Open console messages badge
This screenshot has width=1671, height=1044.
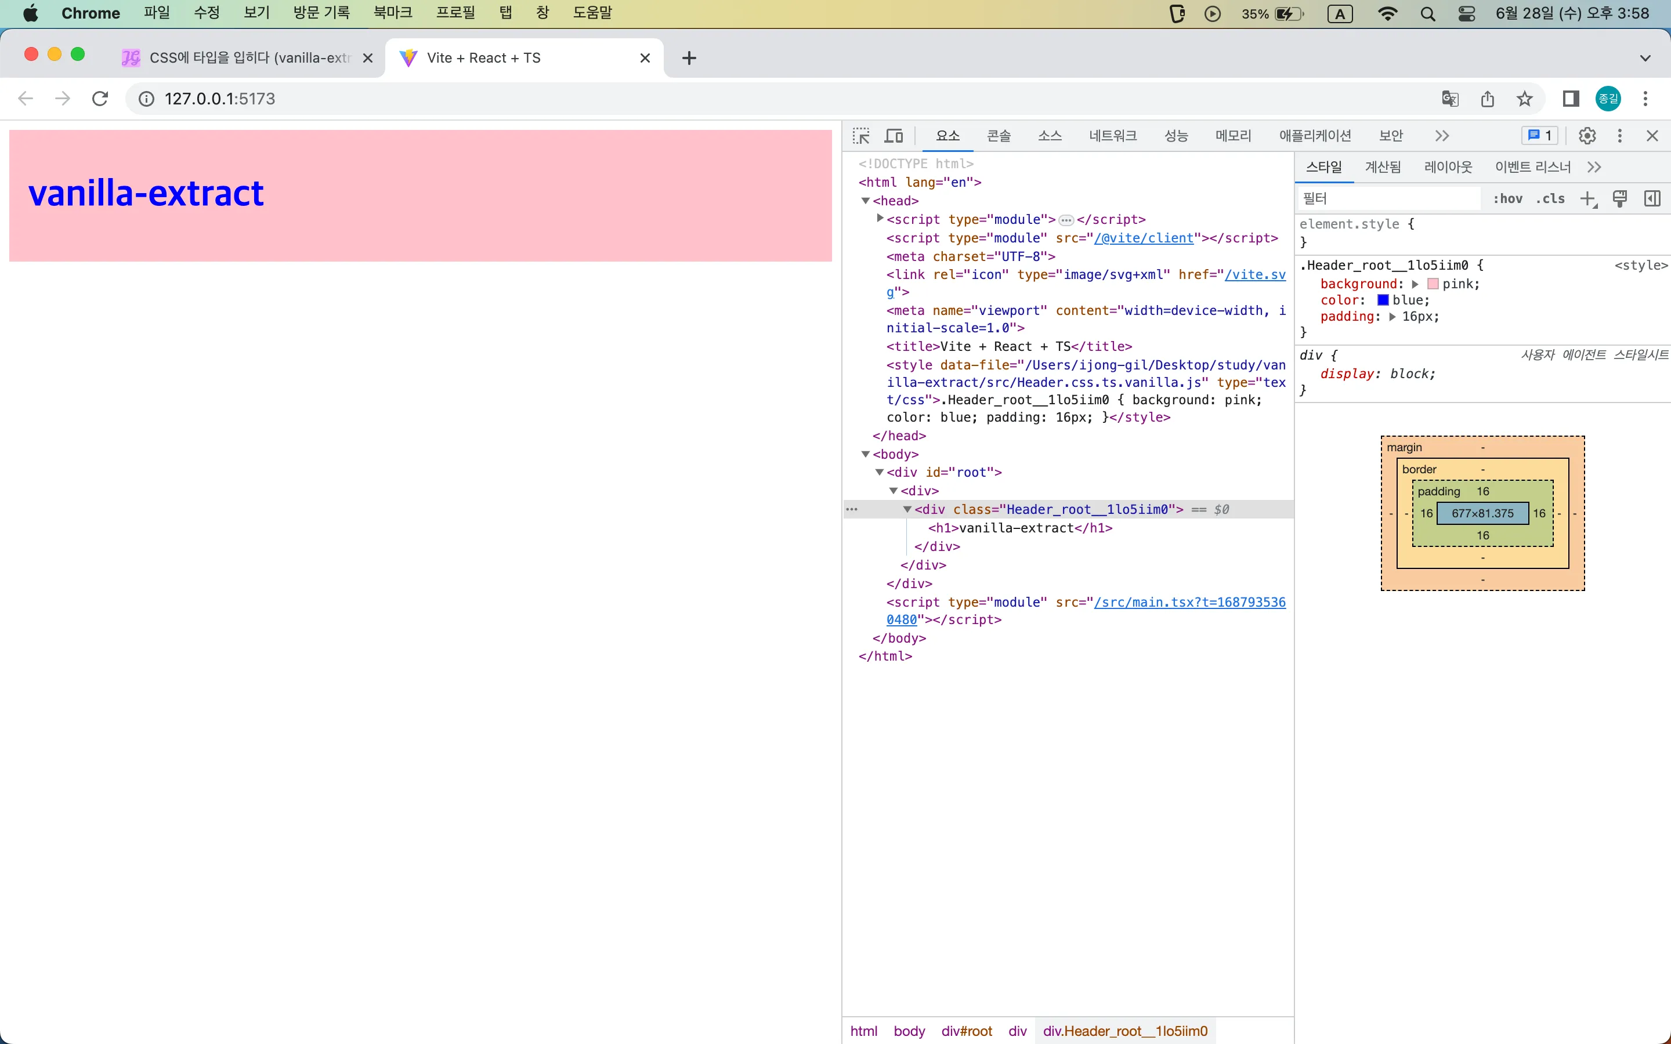tap(1539, 135)
